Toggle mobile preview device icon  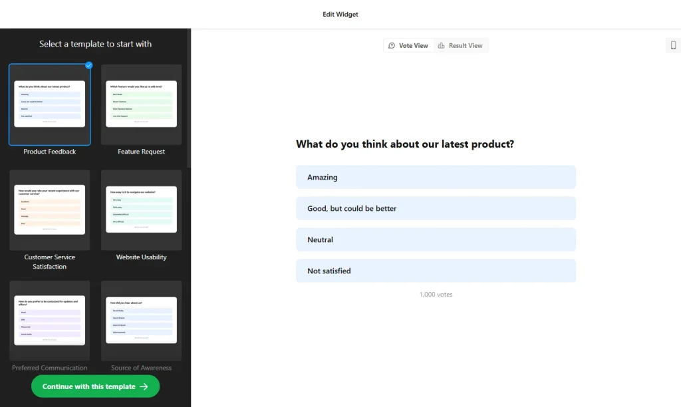pos(673,45)
